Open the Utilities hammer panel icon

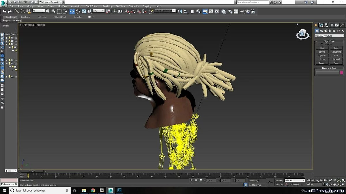coord(342,25)
